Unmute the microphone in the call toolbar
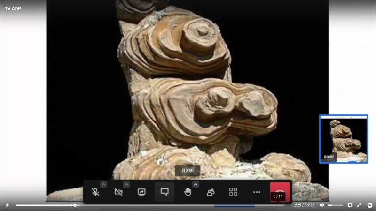This screenshot has width=376, height=211. (95, 192)
